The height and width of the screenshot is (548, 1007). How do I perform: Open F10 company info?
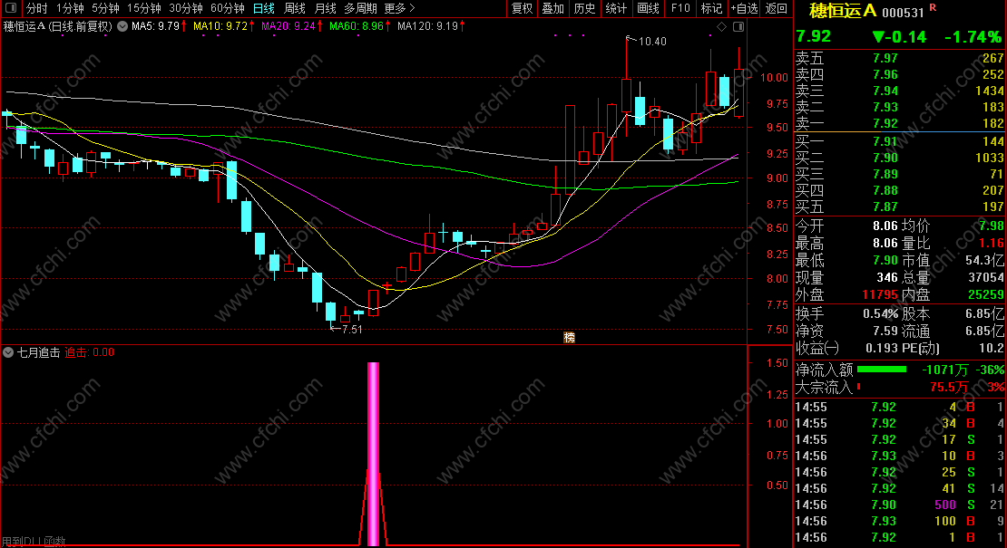coord(680,8)
